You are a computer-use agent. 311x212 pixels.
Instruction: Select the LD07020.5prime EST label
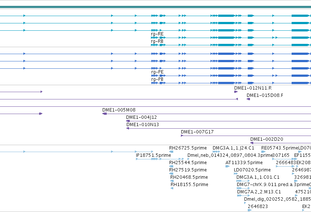pyautogui.click(x=252, y=170)
